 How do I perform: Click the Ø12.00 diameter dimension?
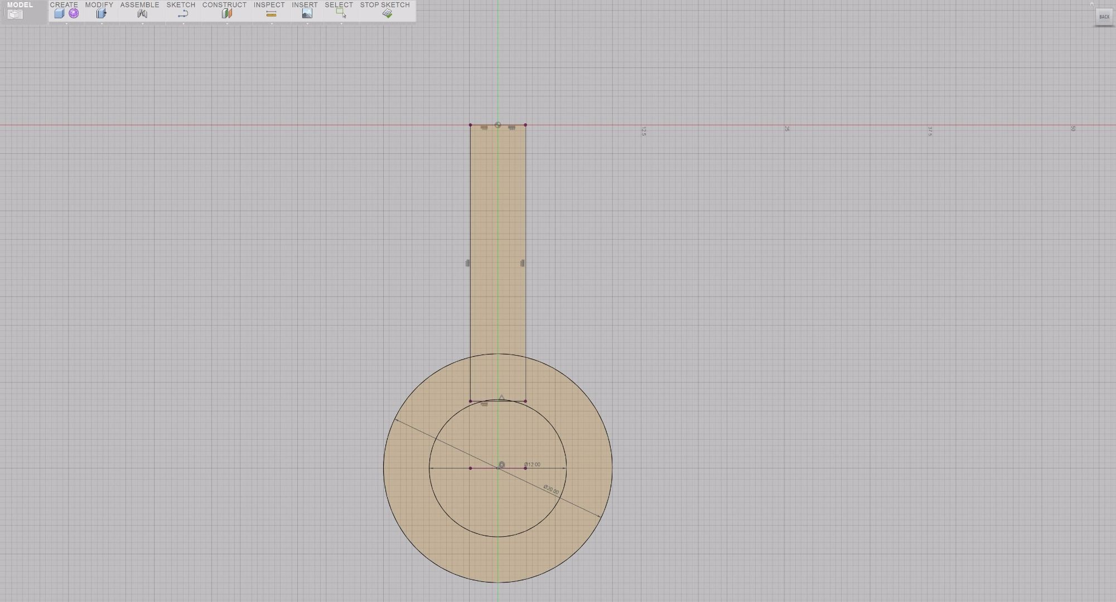pos(532,464)
